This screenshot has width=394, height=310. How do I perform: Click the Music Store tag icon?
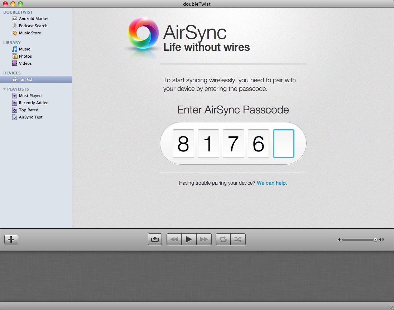click(x=15, y=33)
